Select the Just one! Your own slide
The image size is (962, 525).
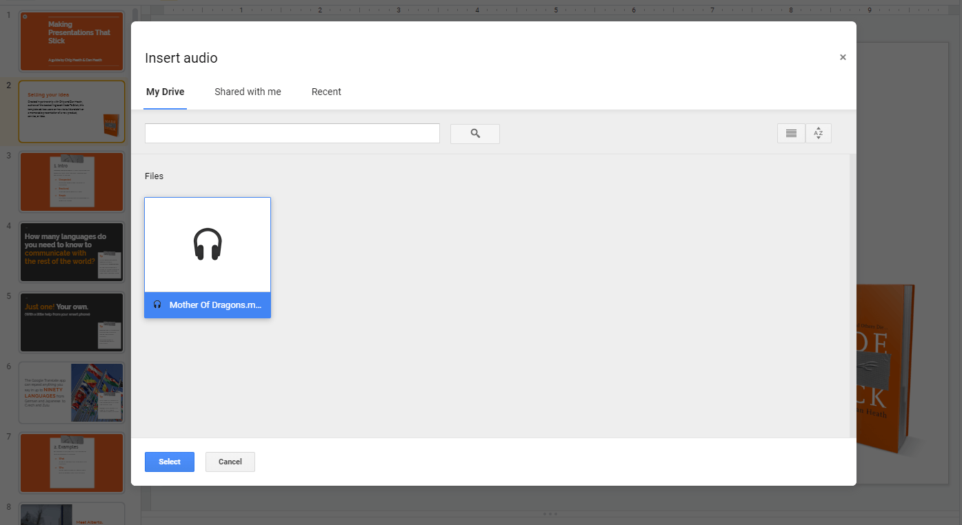71,322
